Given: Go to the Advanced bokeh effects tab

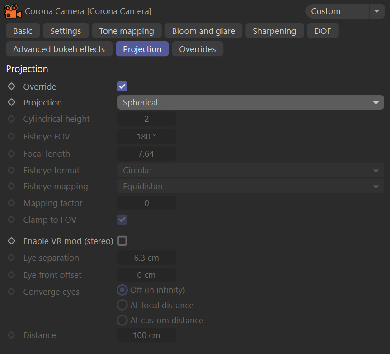Looking at the screenshot, I should (x=59, y=49).
